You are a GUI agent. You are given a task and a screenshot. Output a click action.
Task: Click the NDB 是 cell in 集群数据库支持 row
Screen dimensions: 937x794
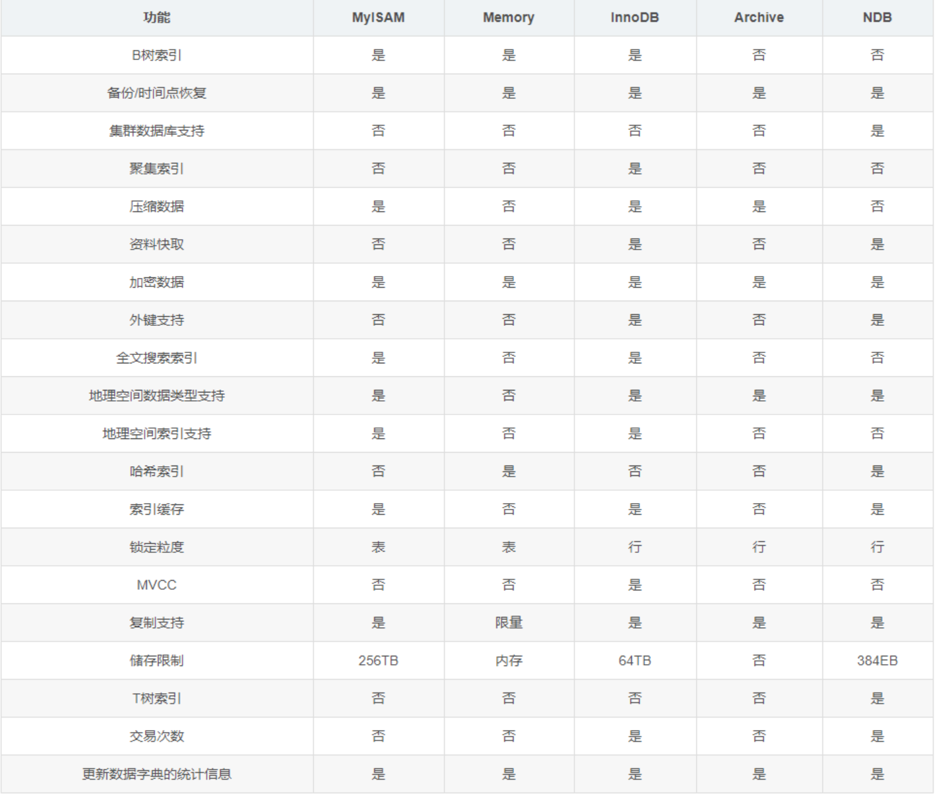point(877,131)
